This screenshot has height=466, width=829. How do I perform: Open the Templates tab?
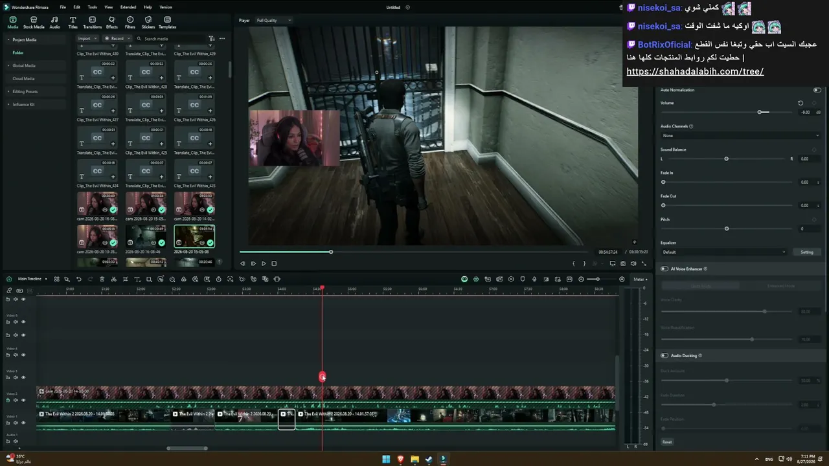167,23
